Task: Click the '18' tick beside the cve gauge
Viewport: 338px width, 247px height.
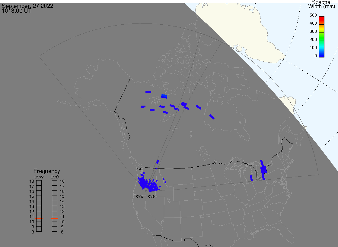Action: tap(62, 181)
